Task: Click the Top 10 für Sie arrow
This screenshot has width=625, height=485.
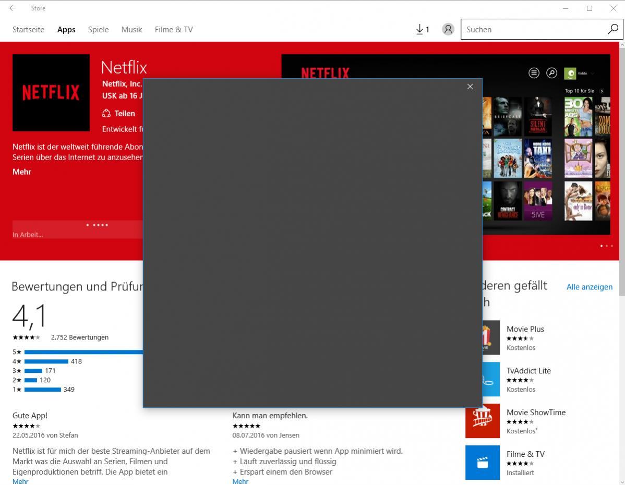Action: pyautogui.click(x=602, y=91)
